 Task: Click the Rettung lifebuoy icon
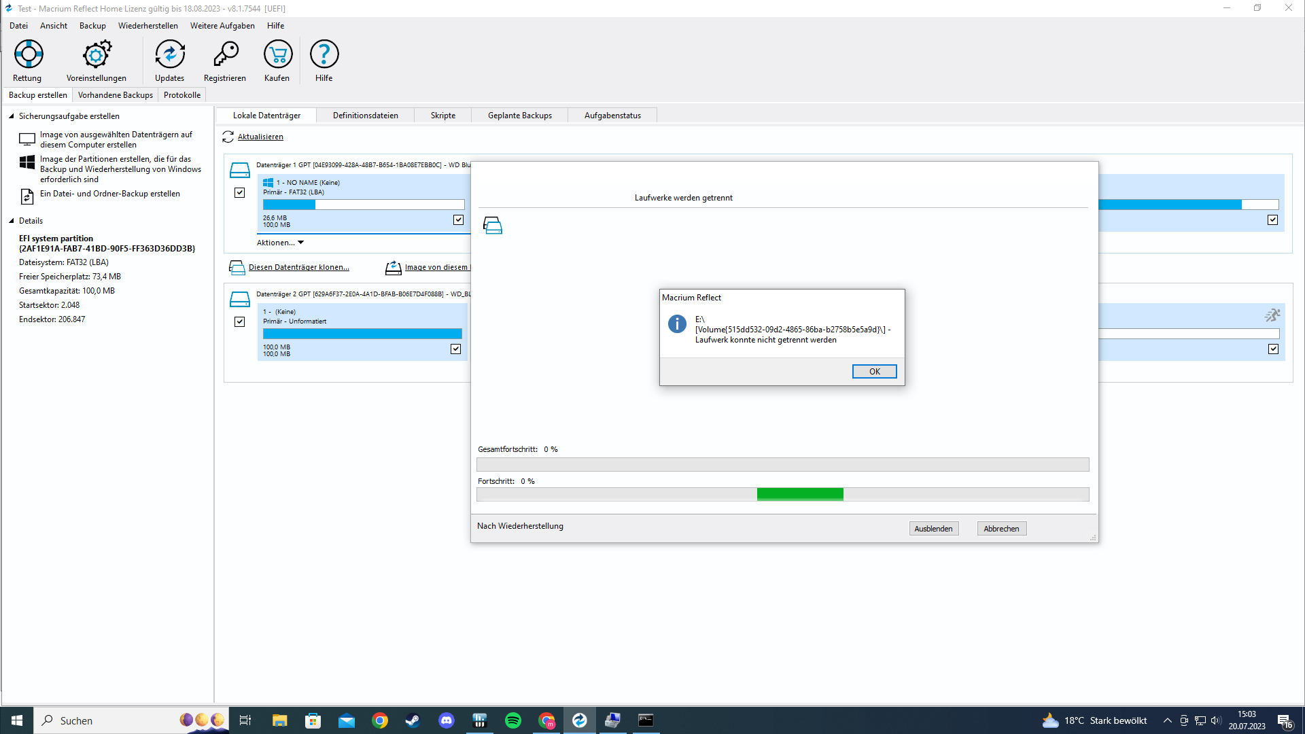[x=29, y=54]
